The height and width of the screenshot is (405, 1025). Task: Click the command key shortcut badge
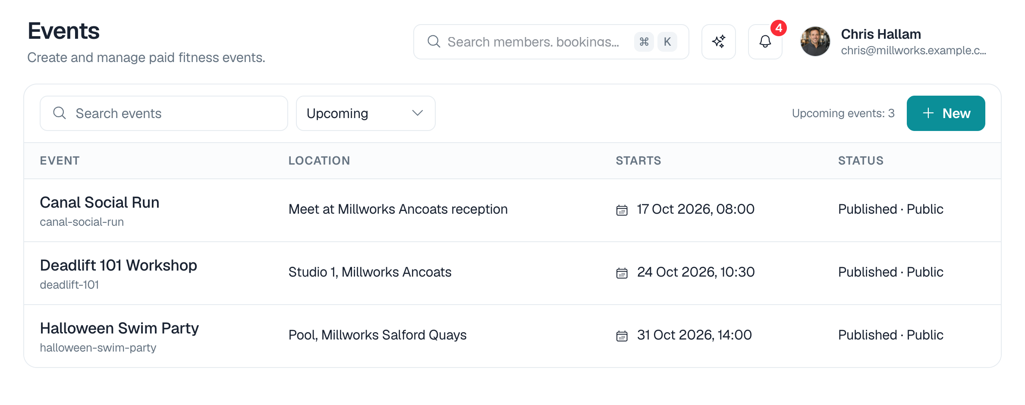click(644, 42)
